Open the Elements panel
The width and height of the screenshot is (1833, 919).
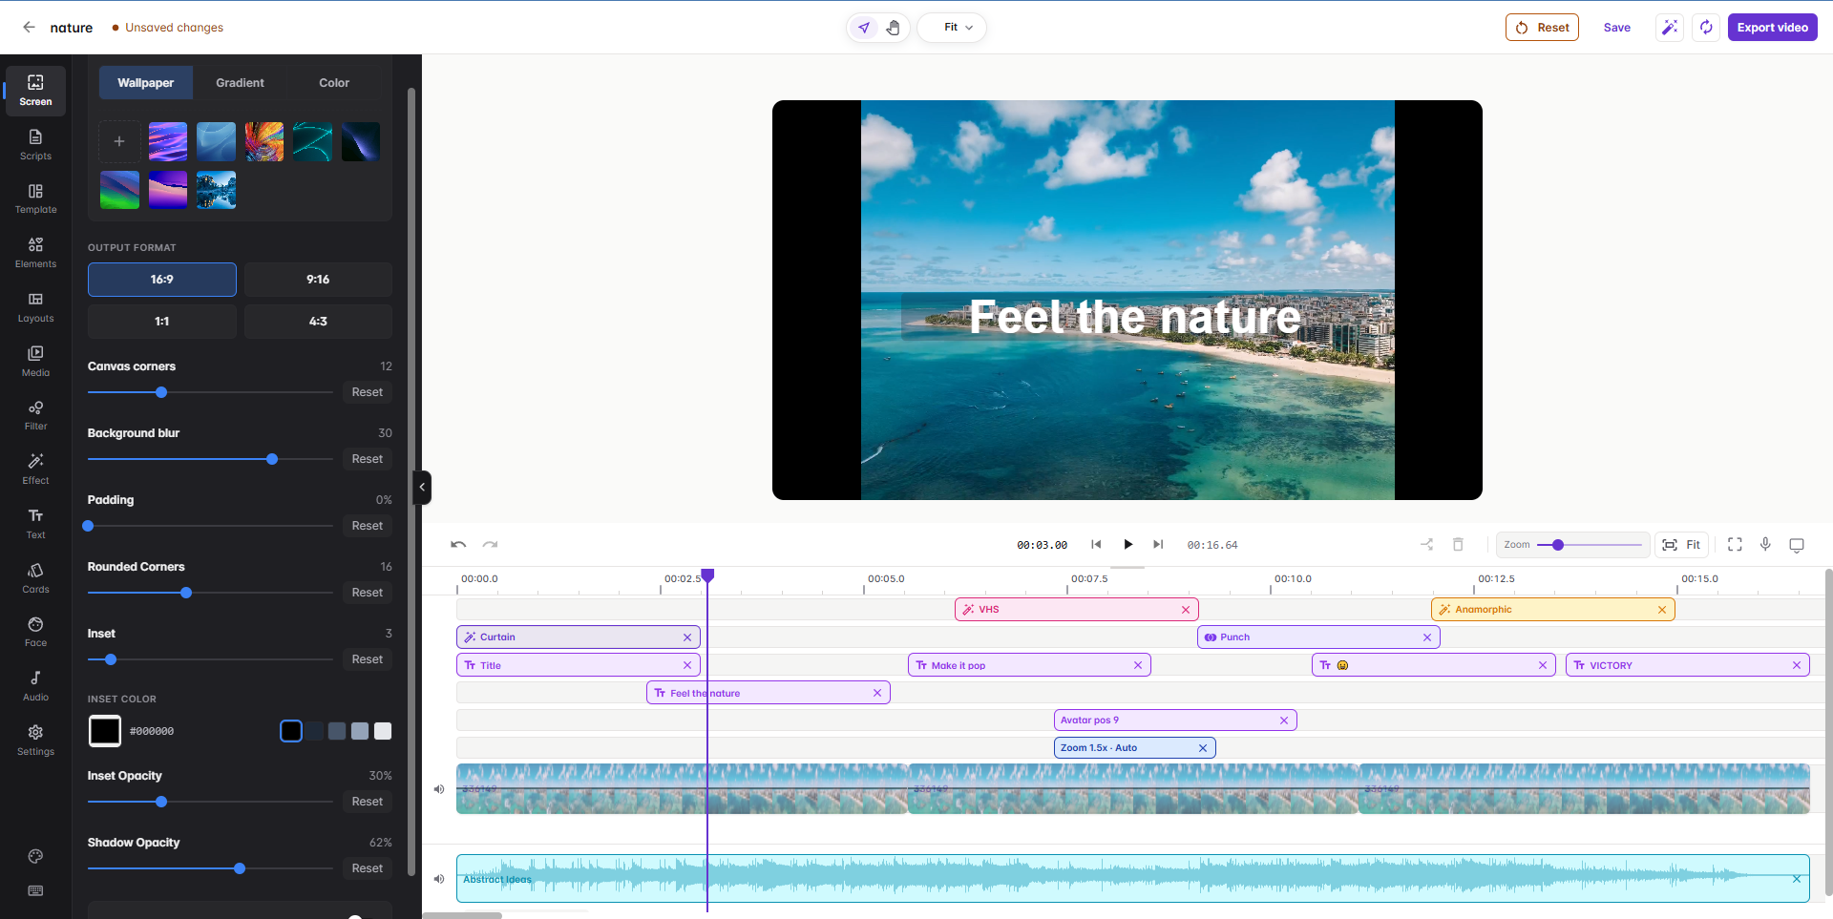click(x=35, y=253)
